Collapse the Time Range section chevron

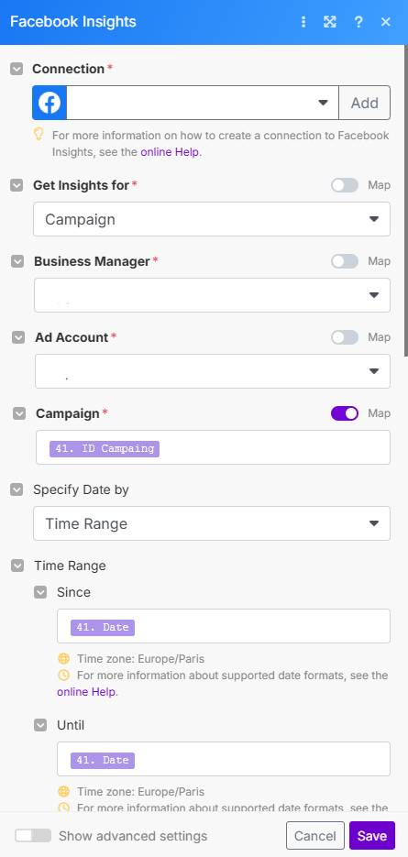coord(17,566)
